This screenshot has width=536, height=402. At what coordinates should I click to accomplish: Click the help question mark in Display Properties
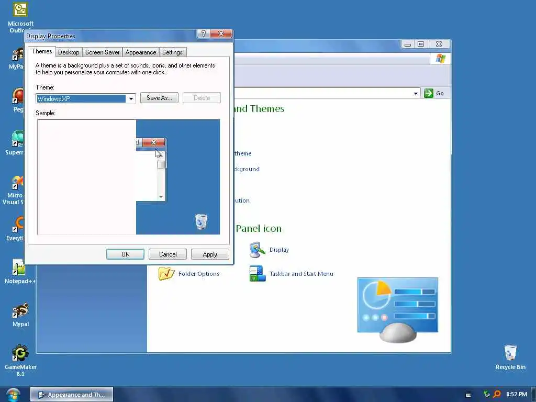point(204,33)
